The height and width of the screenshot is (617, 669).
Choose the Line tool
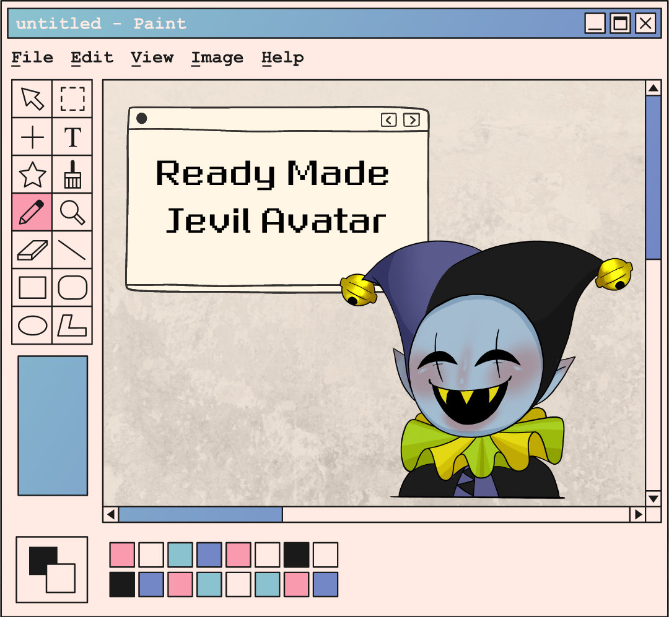tap(72, 250)
